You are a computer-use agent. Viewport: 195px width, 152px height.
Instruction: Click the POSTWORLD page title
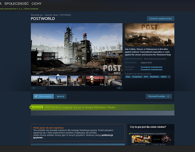tap(43, 19)
